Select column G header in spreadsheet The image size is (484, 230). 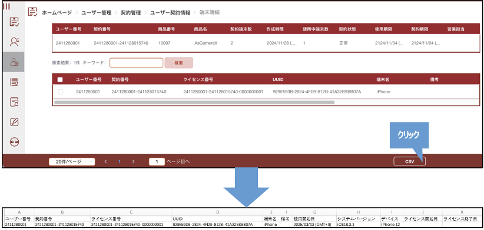coord(314,212)
